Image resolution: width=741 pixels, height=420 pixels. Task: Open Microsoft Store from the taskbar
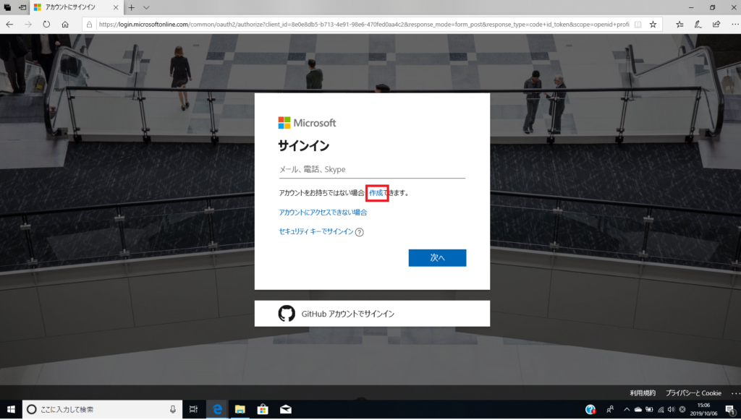pos(263,409)
